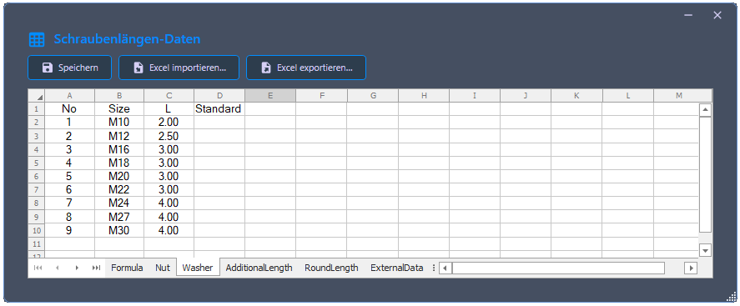The image size is (740, 306).
Task: Select column K header
Action: (x=576, y=96)
